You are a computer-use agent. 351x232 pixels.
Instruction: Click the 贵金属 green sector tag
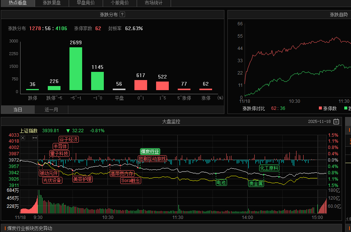pos(256,183)
